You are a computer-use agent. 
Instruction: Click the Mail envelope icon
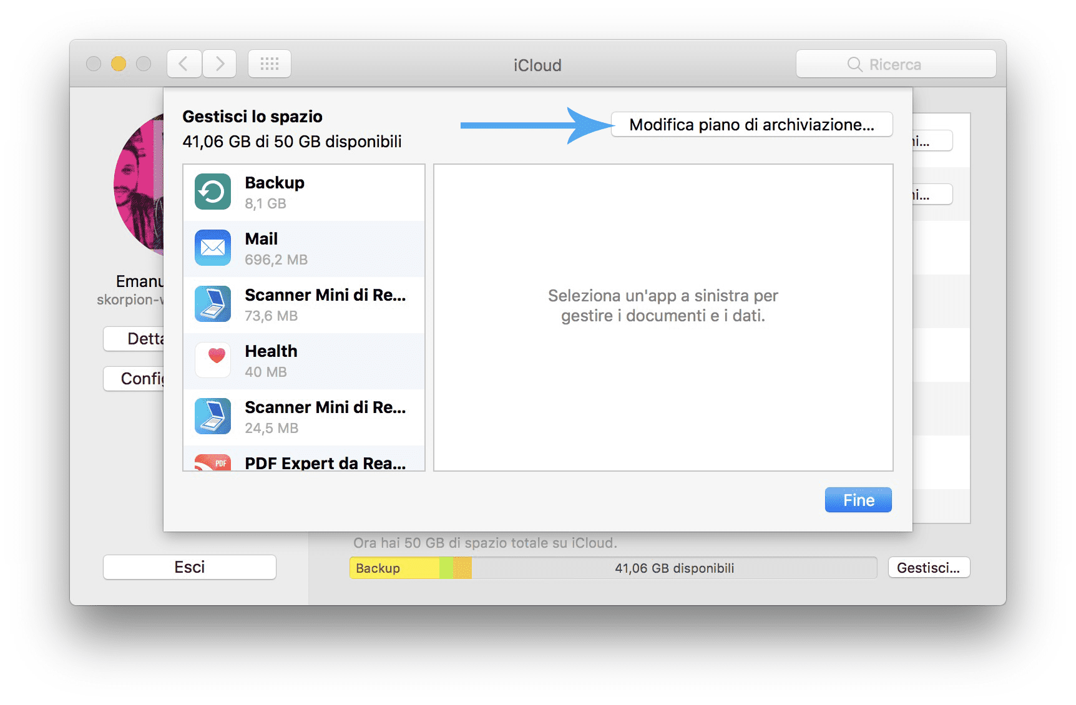pos(213,248)
